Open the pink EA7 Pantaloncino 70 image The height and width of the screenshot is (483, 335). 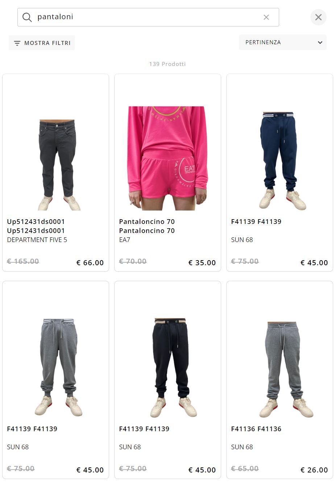(167, 158)
